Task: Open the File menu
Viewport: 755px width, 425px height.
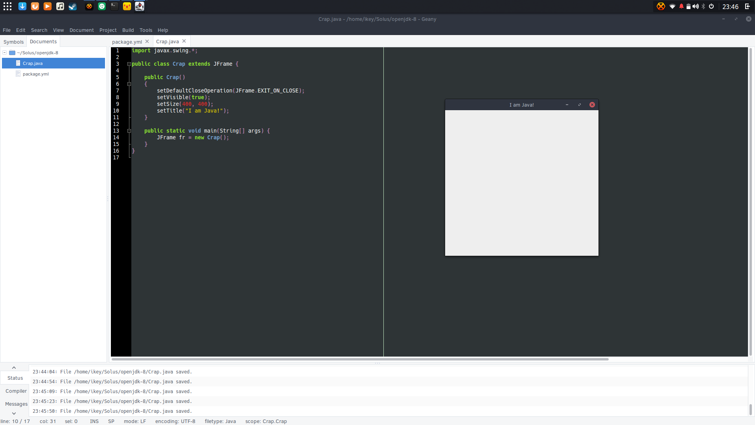Action: pos(7,30)
